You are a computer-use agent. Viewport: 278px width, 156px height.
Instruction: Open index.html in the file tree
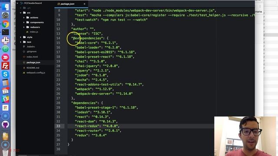point(32,57)
